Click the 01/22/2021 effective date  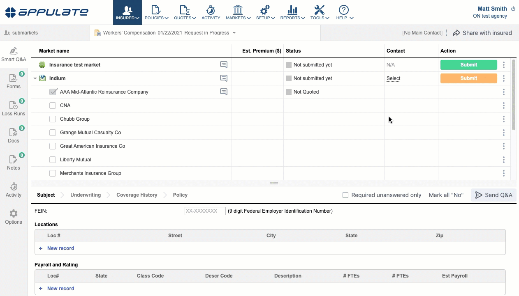point(169,33)
